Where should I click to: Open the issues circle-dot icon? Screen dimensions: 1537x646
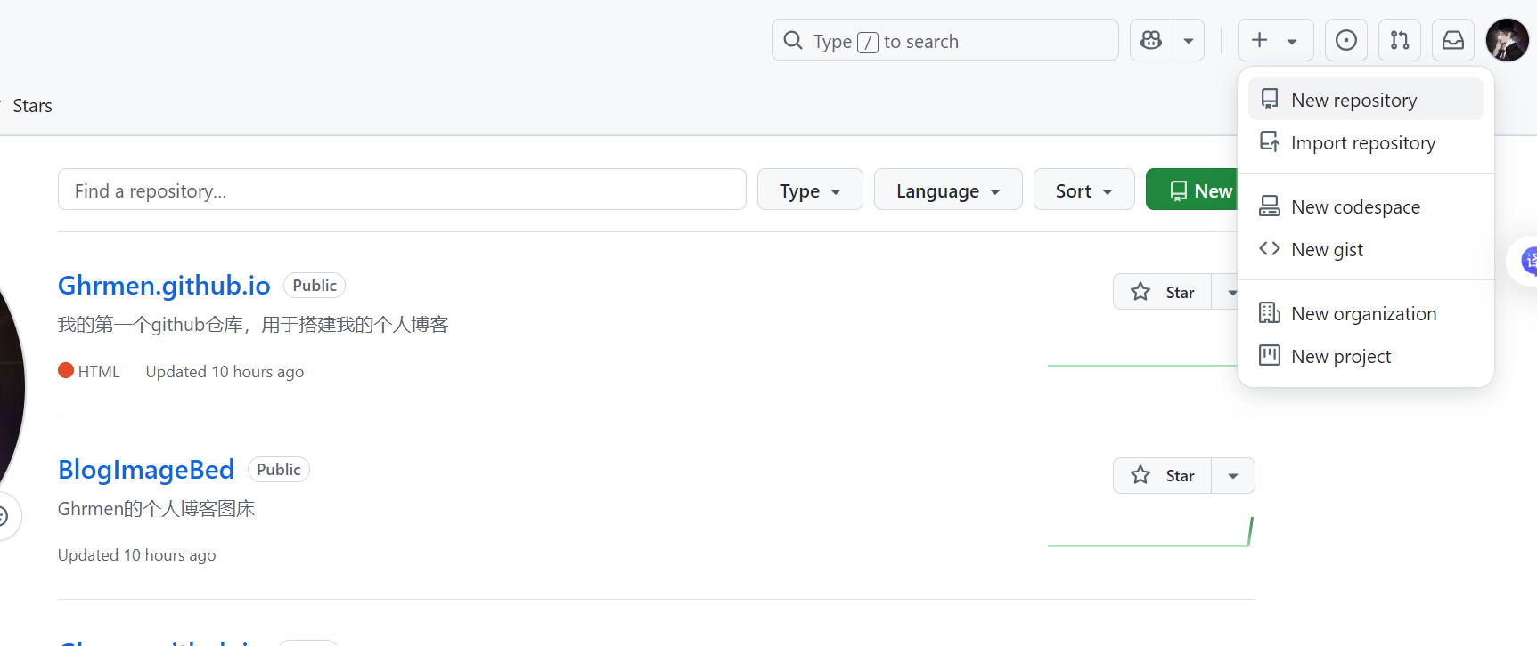[1346, 40]
